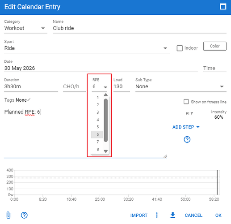Open the help icon beside the paperclip
The width and height of the screenshot is (231, 224).
[24, 215]
